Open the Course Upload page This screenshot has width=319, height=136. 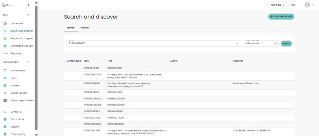(x=18, y=93)
